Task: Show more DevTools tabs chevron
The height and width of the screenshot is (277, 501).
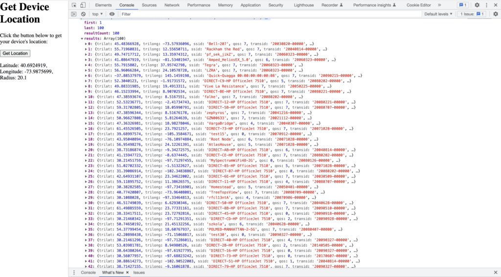Action: point(439,5)
